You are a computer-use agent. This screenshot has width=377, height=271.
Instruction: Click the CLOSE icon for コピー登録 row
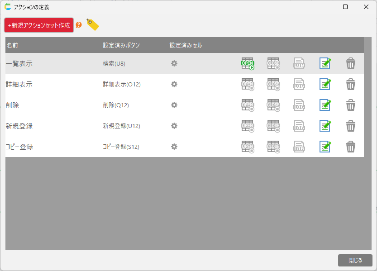tap(273, 147)
